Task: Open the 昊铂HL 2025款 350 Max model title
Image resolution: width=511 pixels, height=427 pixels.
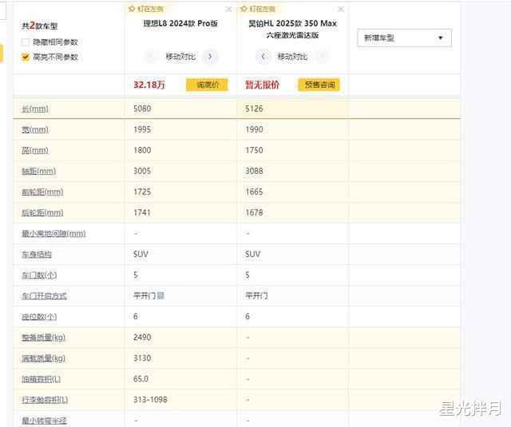Action: pos(292,29)
